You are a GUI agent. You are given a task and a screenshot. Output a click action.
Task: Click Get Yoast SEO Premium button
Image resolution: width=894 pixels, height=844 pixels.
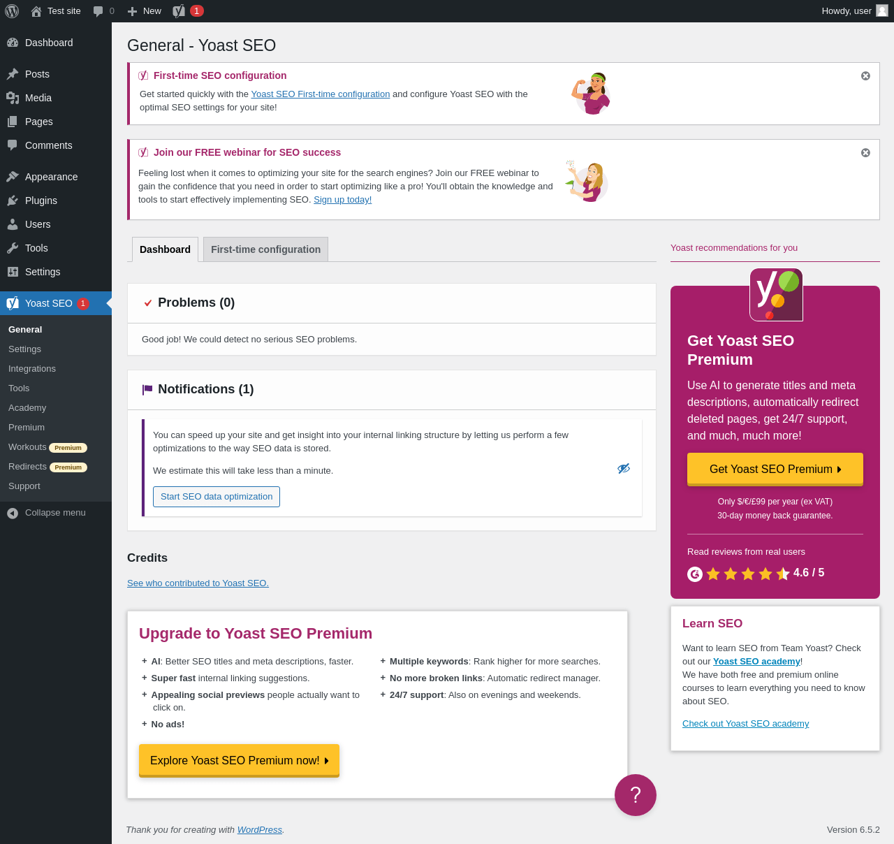coord(775,470)
